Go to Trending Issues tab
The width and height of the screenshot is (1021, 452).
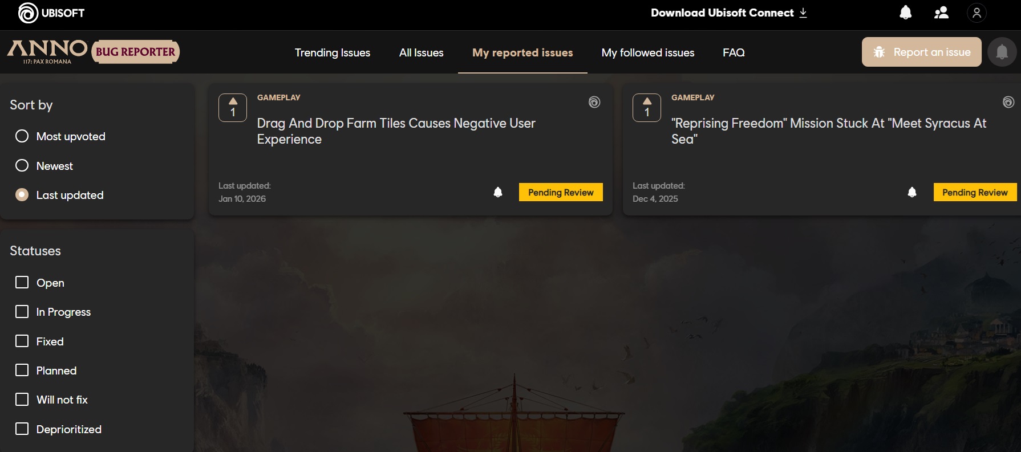(333, 52)
